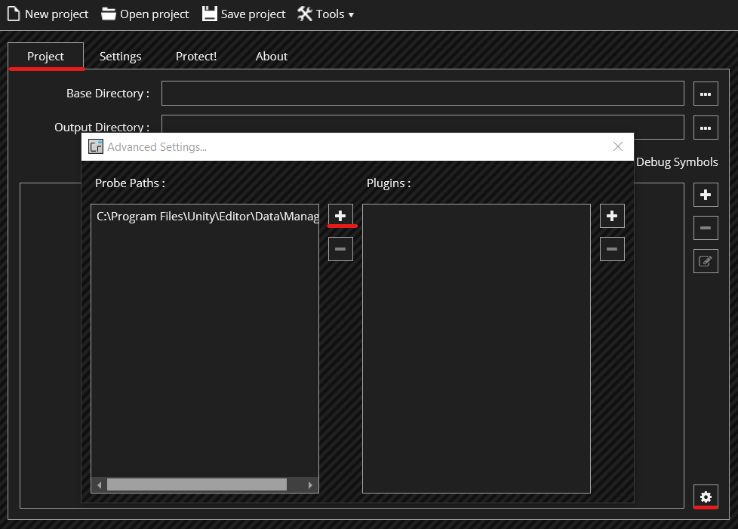The height and width of the screenshot is (529, 738).
Task: Click inside the empty Plugins list box
Action: [x=476, y=349]
